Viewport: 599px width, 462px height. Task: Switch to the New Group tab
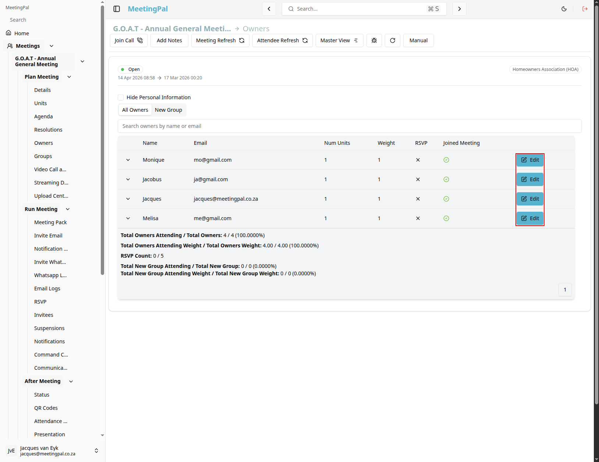pos(169,110)
